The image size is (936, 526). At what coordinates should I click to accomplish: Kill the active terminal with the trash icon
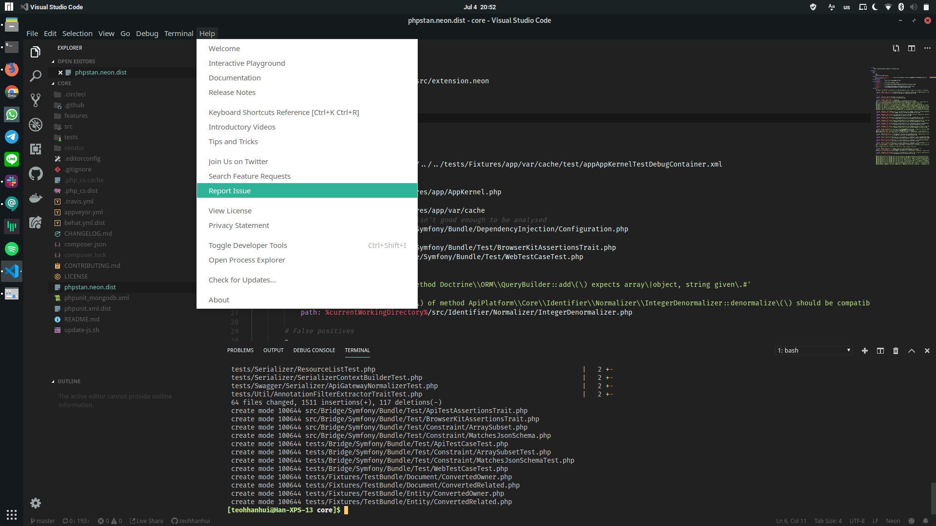896,350
